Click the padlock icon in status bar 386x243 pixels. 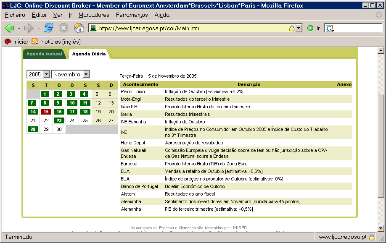372,237
